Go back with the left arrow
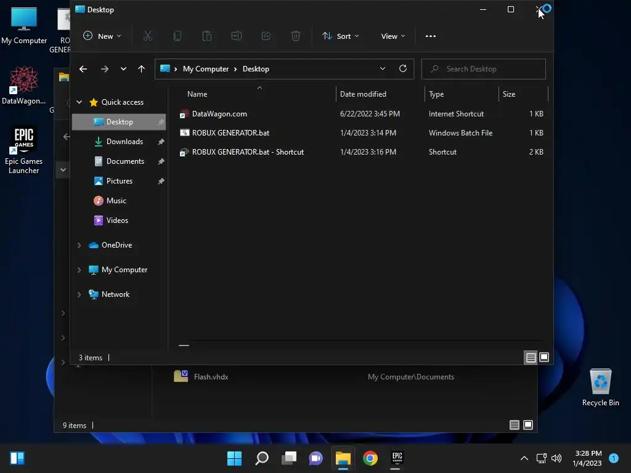The image size is (631, 473). pos(83,69)
